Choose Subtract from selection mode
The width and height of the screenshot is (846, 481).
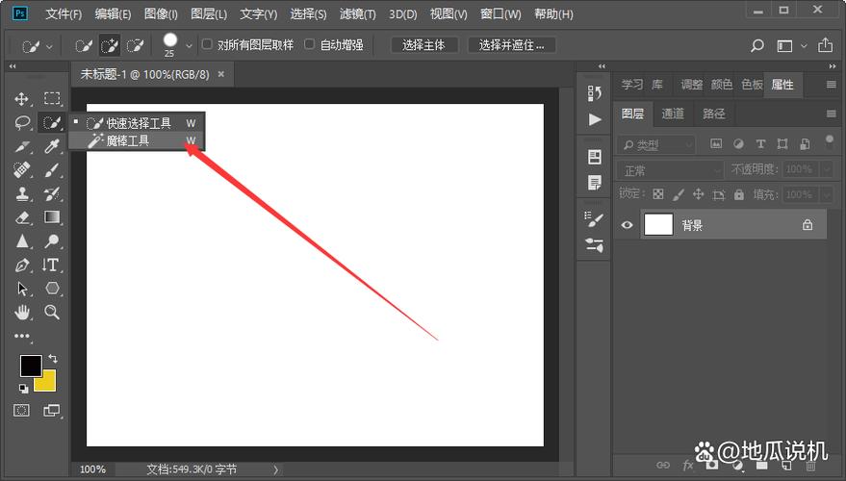(x=135, y=46)
